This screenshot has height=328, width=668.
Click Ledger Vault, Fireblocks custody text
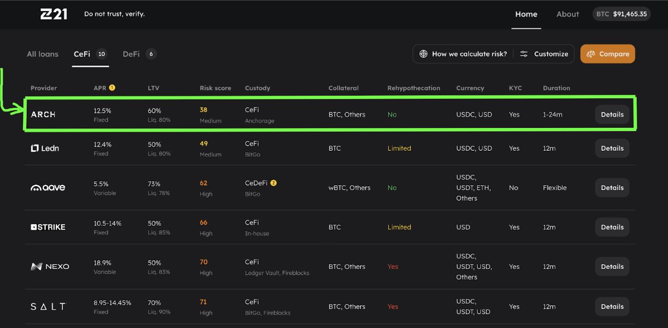click(277, 273)
